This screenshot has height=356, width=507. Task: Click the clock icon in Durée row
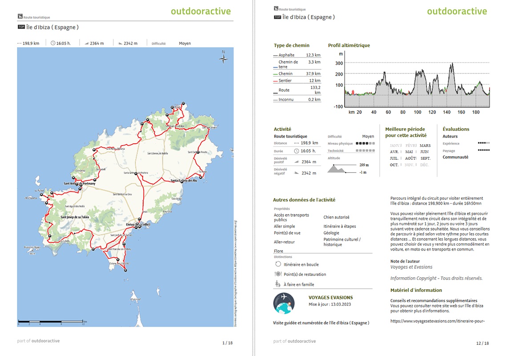pos(297,151)
